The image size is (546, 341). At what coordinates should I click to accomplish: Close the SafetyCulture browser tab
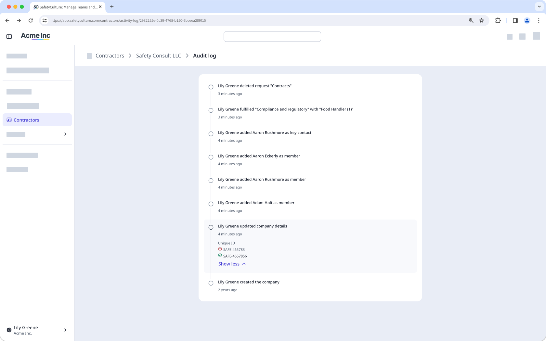(100, 7)
